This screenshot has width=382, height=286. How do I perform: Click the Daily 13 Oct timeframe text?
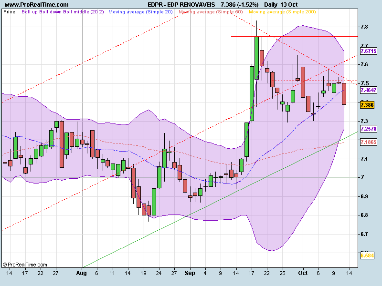(x=281, y=5)
